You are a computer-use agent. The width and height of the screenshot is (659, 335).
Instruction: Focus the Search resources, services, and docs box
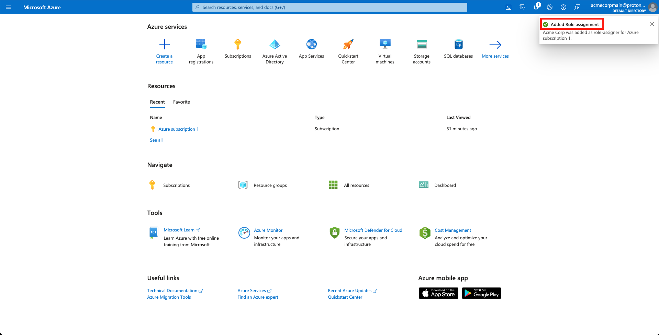coord(330,7)
